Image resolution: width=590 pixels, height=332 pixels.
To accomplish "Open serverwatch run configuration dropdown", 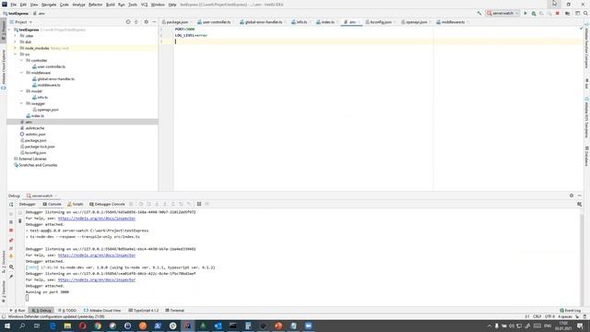I will pyautogui.click(x=502, y=13).
